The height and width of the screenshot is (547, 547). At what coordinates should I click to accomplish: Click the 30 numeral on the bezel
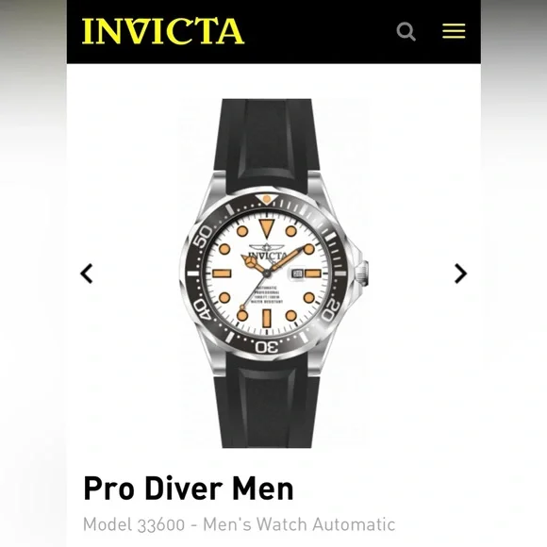click(x=267, y=347)
